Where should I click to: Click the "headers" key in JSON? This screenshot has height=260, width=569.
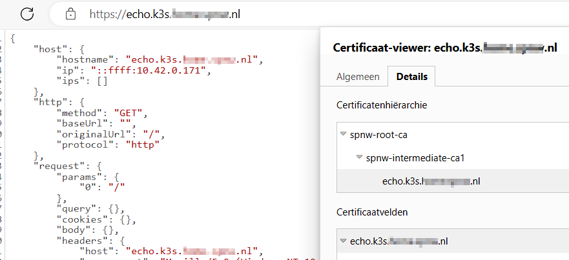click(79, 239)
